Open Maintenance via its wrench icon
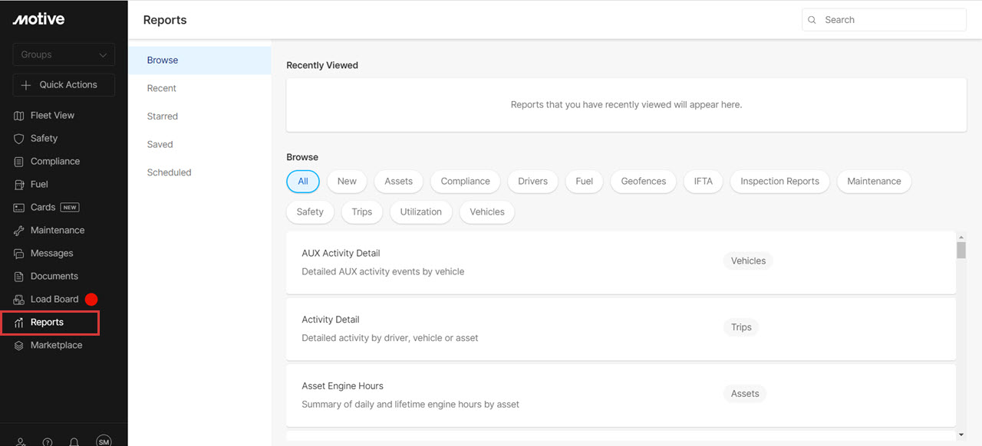Viewport: 982px width, 446px height. click(19, 231)
